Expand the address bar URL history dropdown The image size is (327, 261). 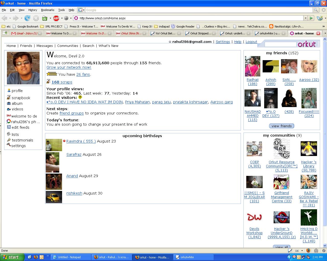point(305,18)
